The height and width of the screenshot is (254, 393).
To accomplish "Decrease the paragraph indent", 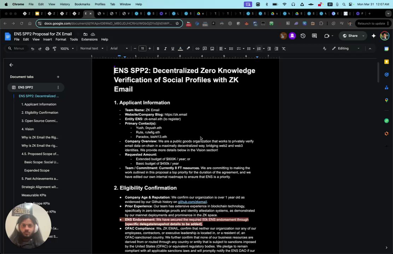I will pos(269,49).
